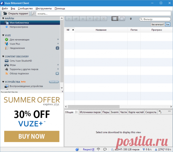Switch to simple list view
The width and height of the screenshot is (173, 152).
coord(122,19)
